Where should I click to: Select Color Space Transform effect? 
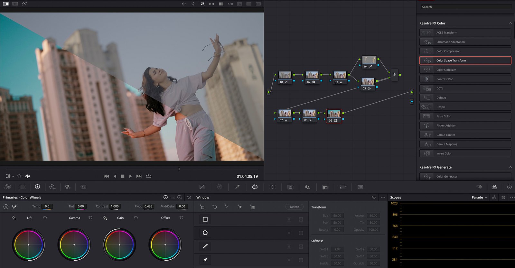pyautogui.click(x=465, y=60)
